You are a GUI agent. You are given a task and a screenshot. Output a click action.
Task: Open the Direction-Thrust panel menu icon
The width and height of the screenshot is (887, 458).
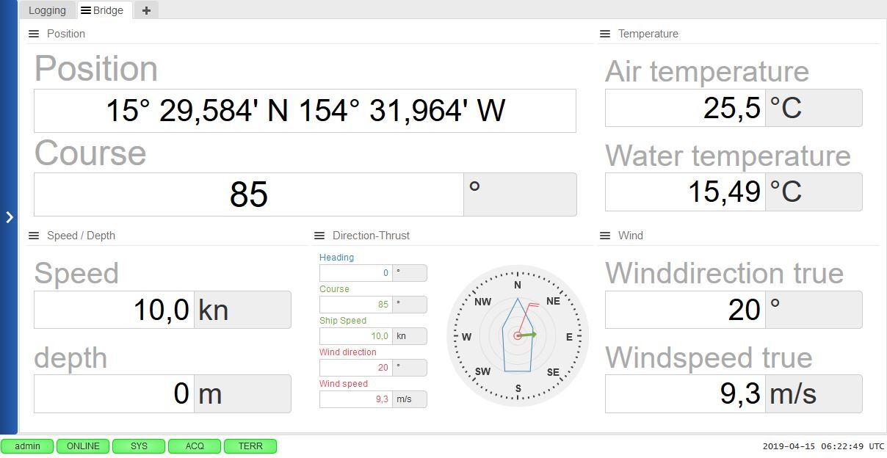click(x=319, y=236)
